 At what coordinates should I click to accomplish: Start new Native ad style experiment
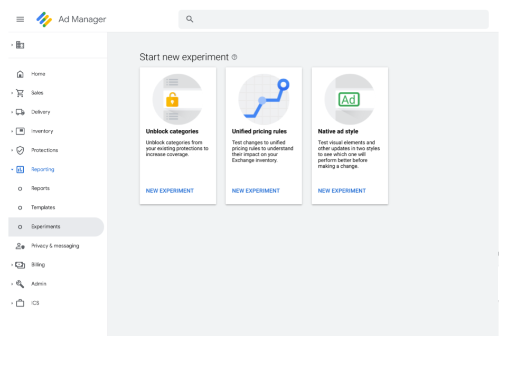tap(342, 191)
